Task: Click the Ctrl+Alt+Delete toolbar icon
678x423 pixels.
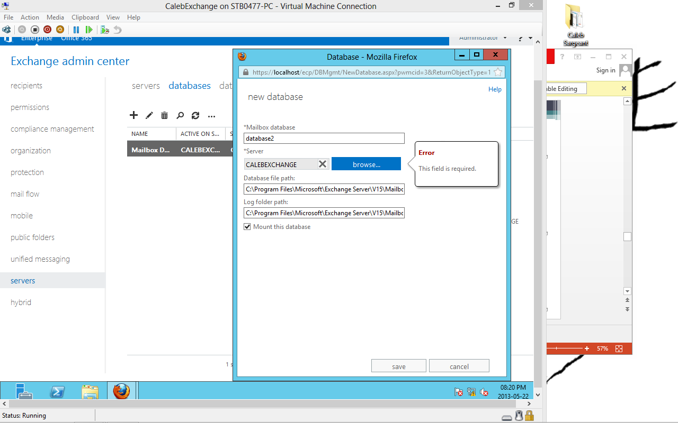Action: point(6,30)
